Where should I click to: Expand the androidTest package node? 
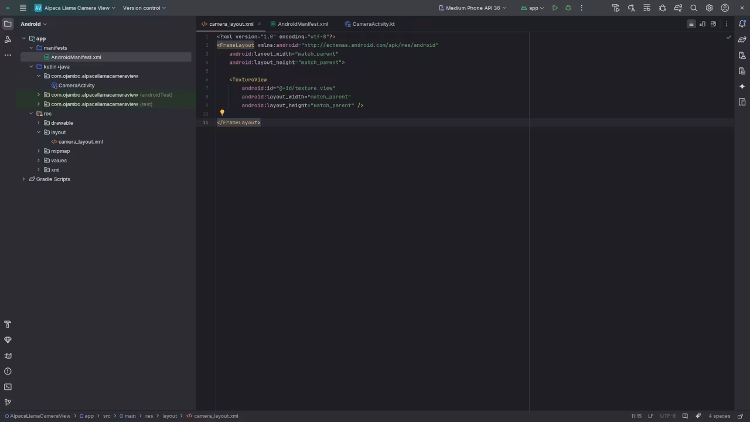(x=39, y=95)
